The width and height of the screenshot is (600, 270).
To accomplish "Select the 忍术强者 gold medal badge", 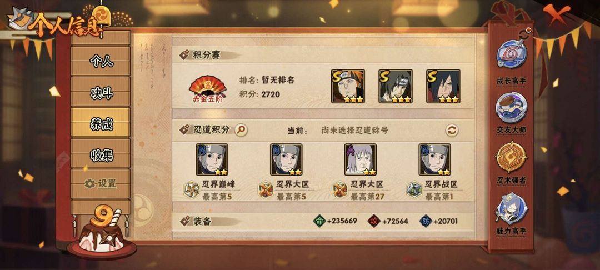I will (x=511, y=157).
